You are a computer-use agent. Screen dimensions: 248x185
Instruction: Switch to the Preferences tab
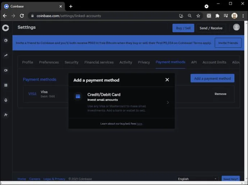pos(49,62)
